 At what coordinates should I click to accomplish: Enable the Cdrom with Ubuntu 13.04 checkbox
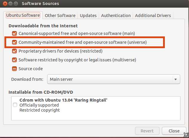point(15,105)
